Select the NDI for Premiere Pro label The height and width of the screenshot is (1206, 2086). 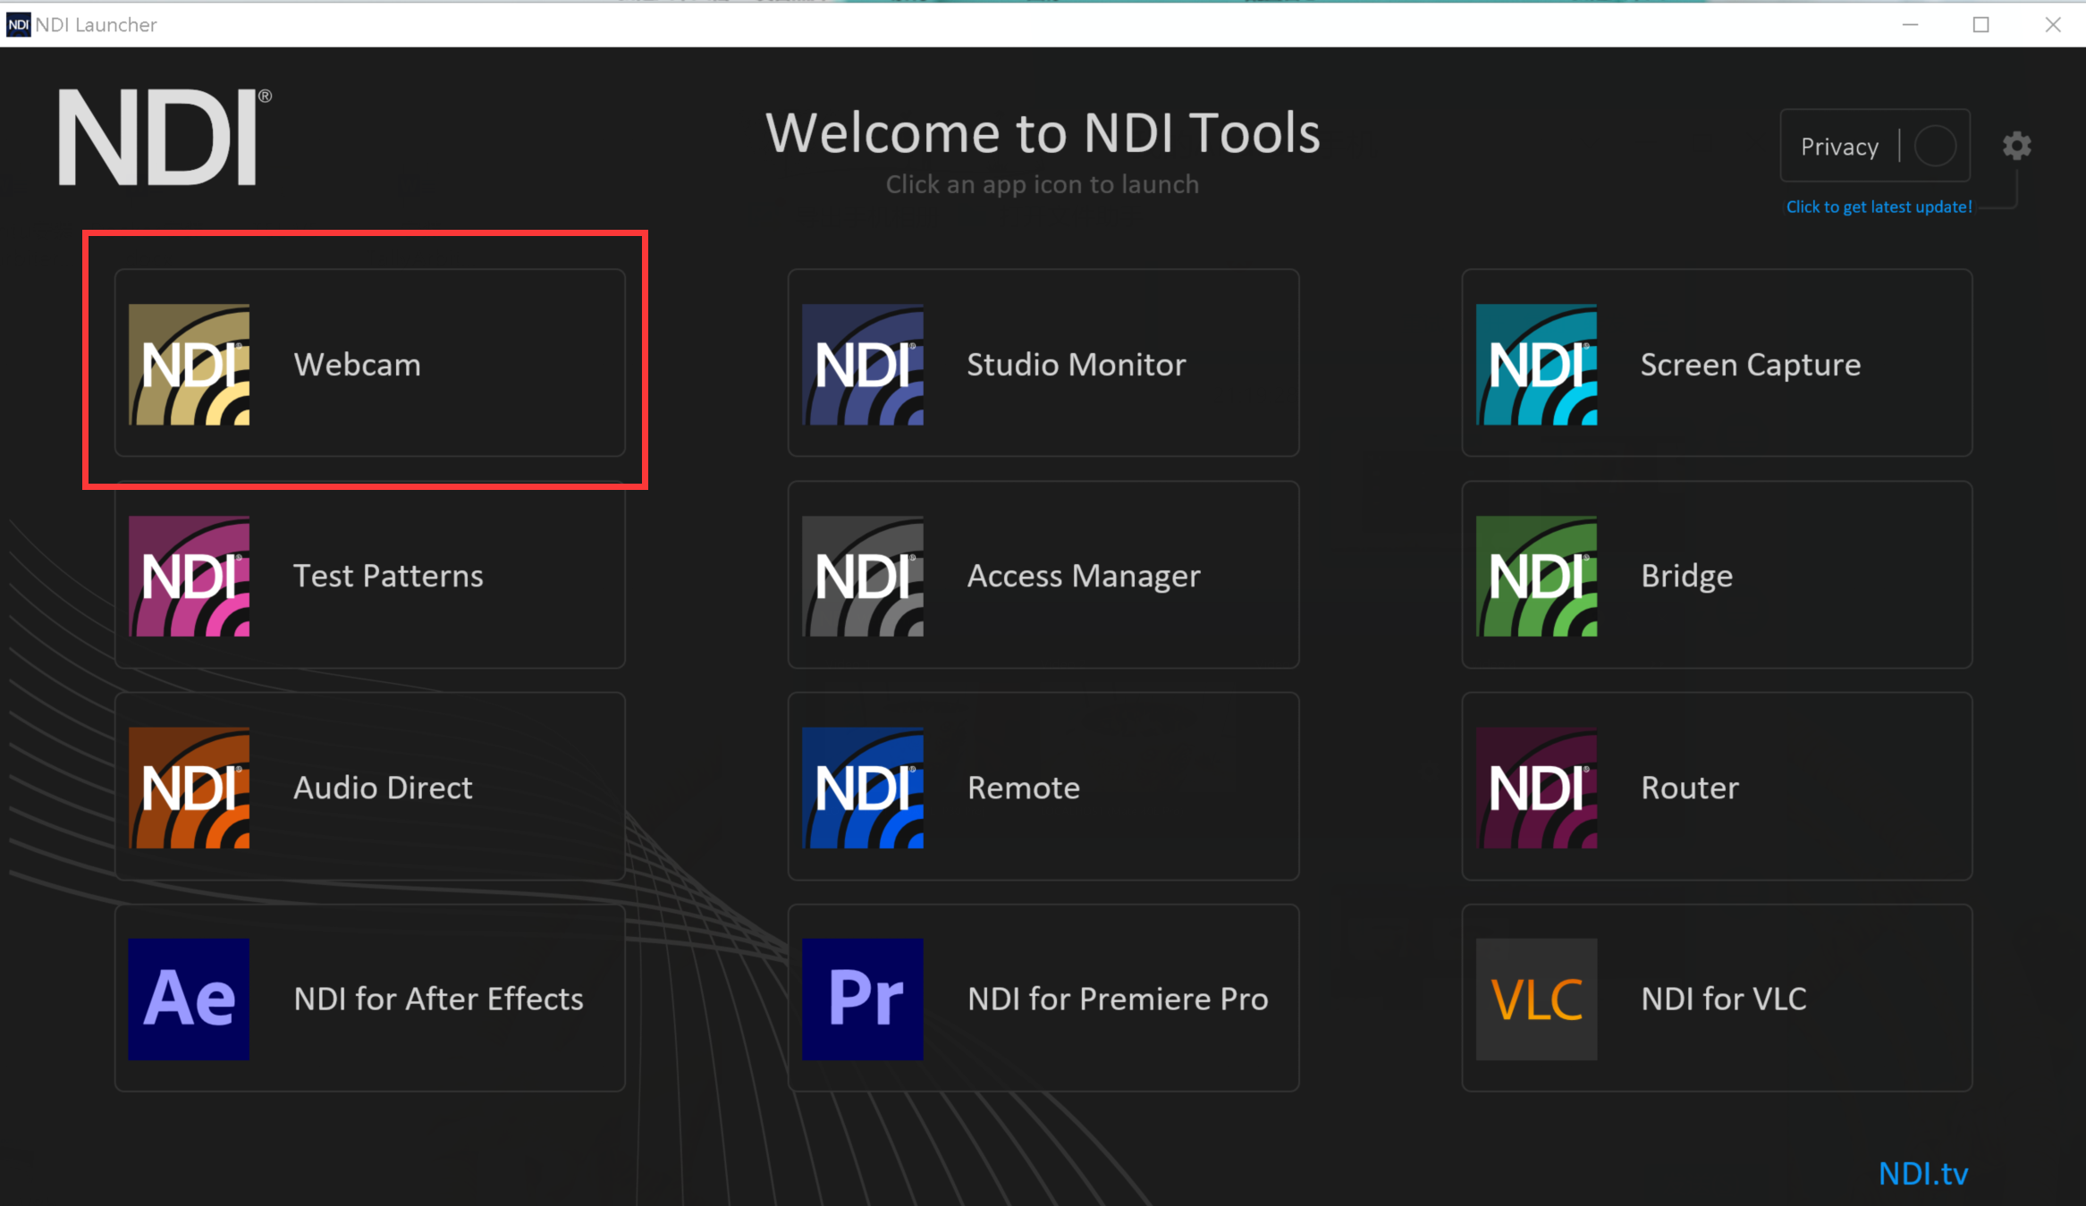point(1118,999)
